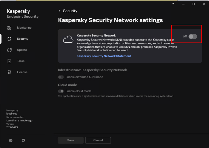Open the Update section label
209x148 pixels.
(22, 50)
